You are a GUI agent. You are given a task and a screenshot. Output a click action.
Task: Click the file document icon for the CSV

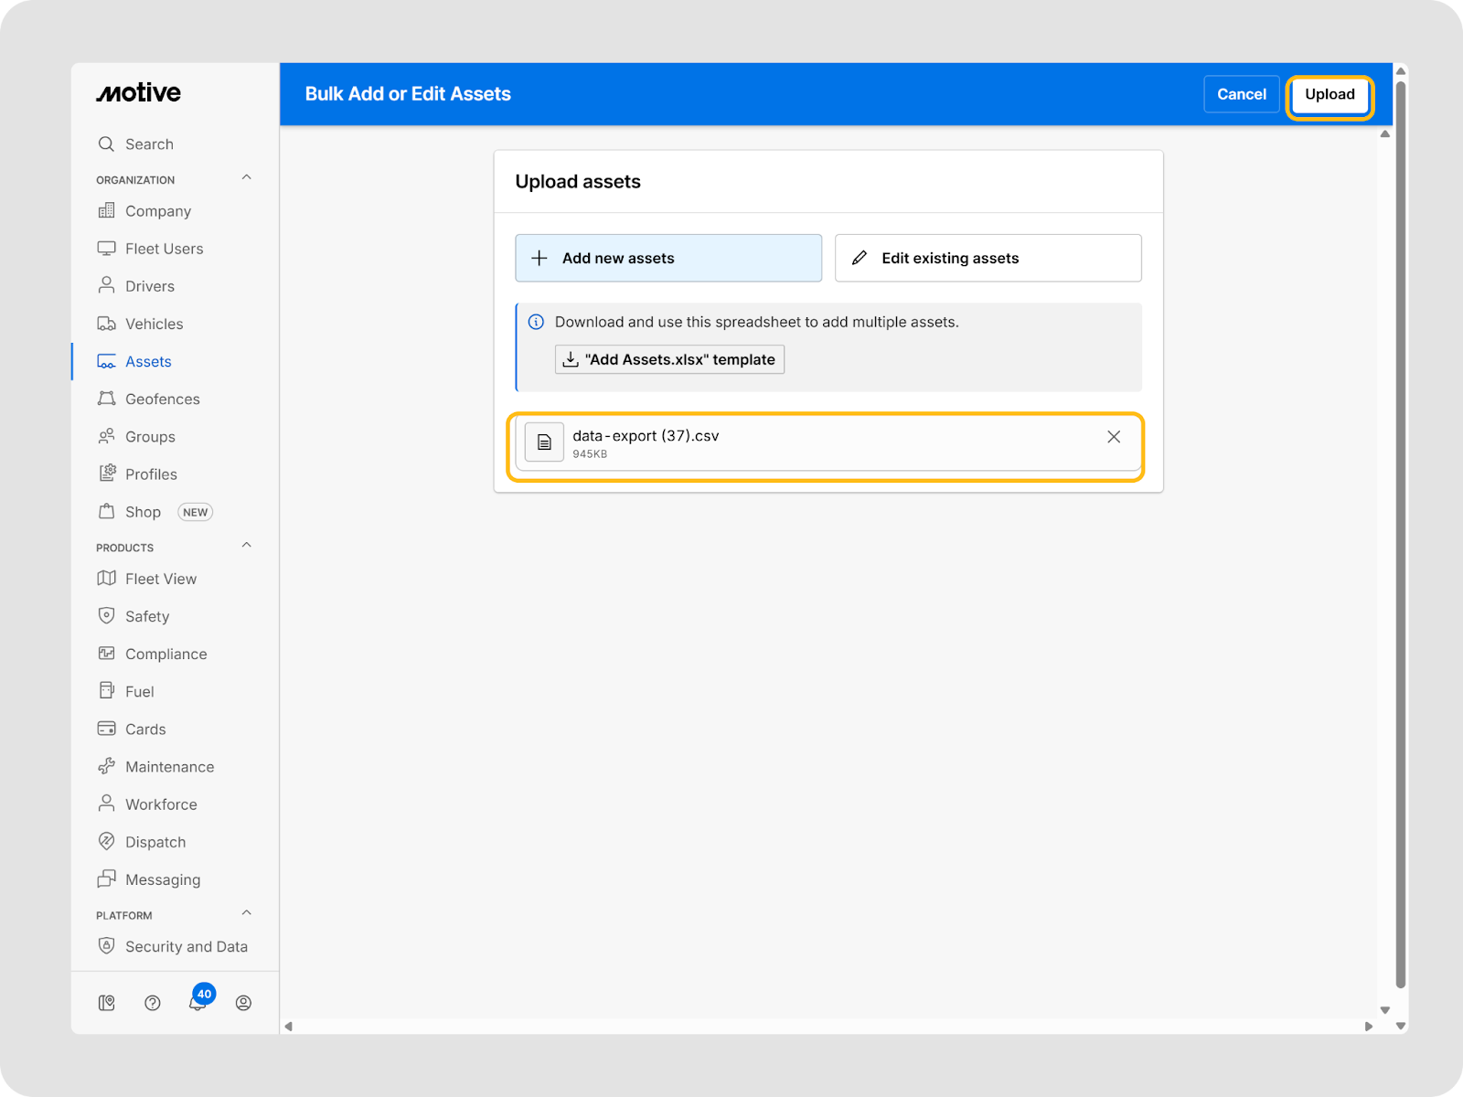point(544,442)
